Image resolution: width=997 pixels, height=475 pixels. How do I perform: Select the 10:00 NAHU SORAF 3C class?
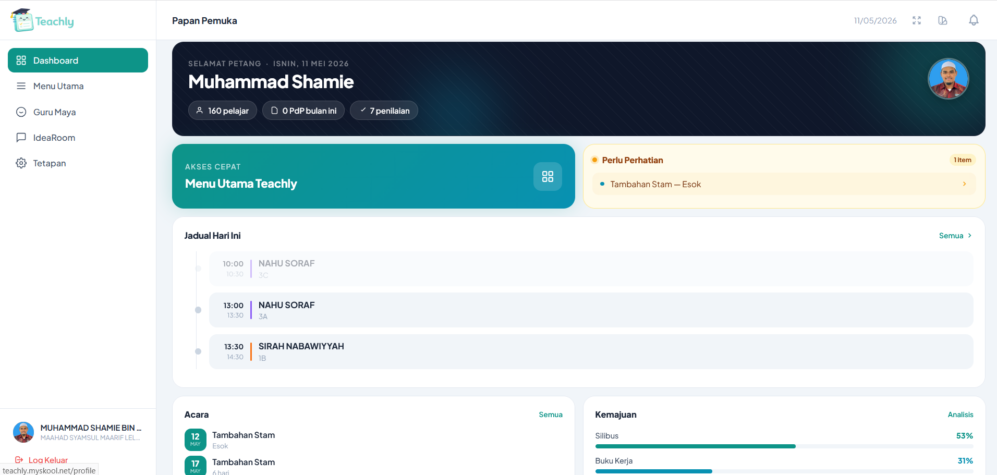pos(591,269)
